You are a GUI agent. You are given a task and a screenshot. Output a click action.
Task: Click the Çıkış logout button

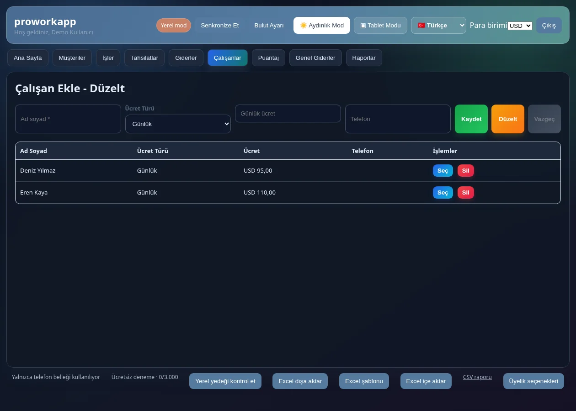tap(549, 26)
